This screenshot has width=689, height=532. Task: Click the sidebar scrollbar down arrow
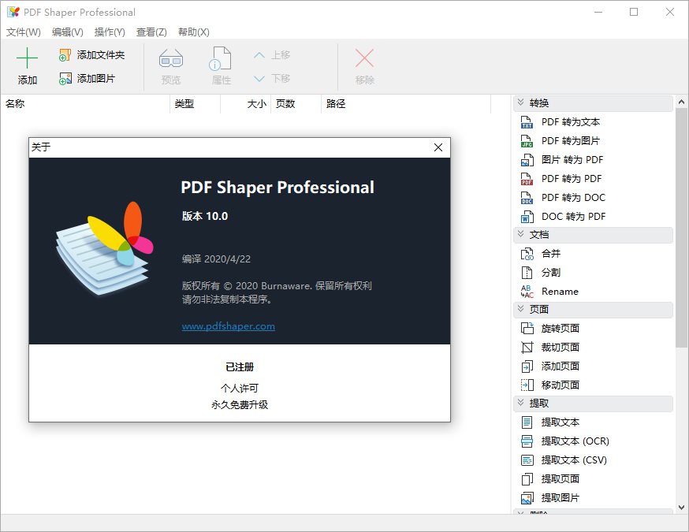tap(682, 508)
